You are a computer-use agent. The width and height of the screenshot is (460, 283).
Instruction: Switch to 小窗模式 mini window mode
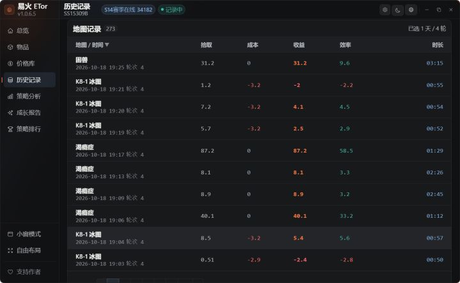click(x=29, y=234)
